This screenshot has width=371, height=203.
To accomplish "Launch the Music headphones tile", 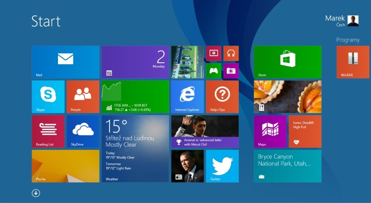I will 231,53.
